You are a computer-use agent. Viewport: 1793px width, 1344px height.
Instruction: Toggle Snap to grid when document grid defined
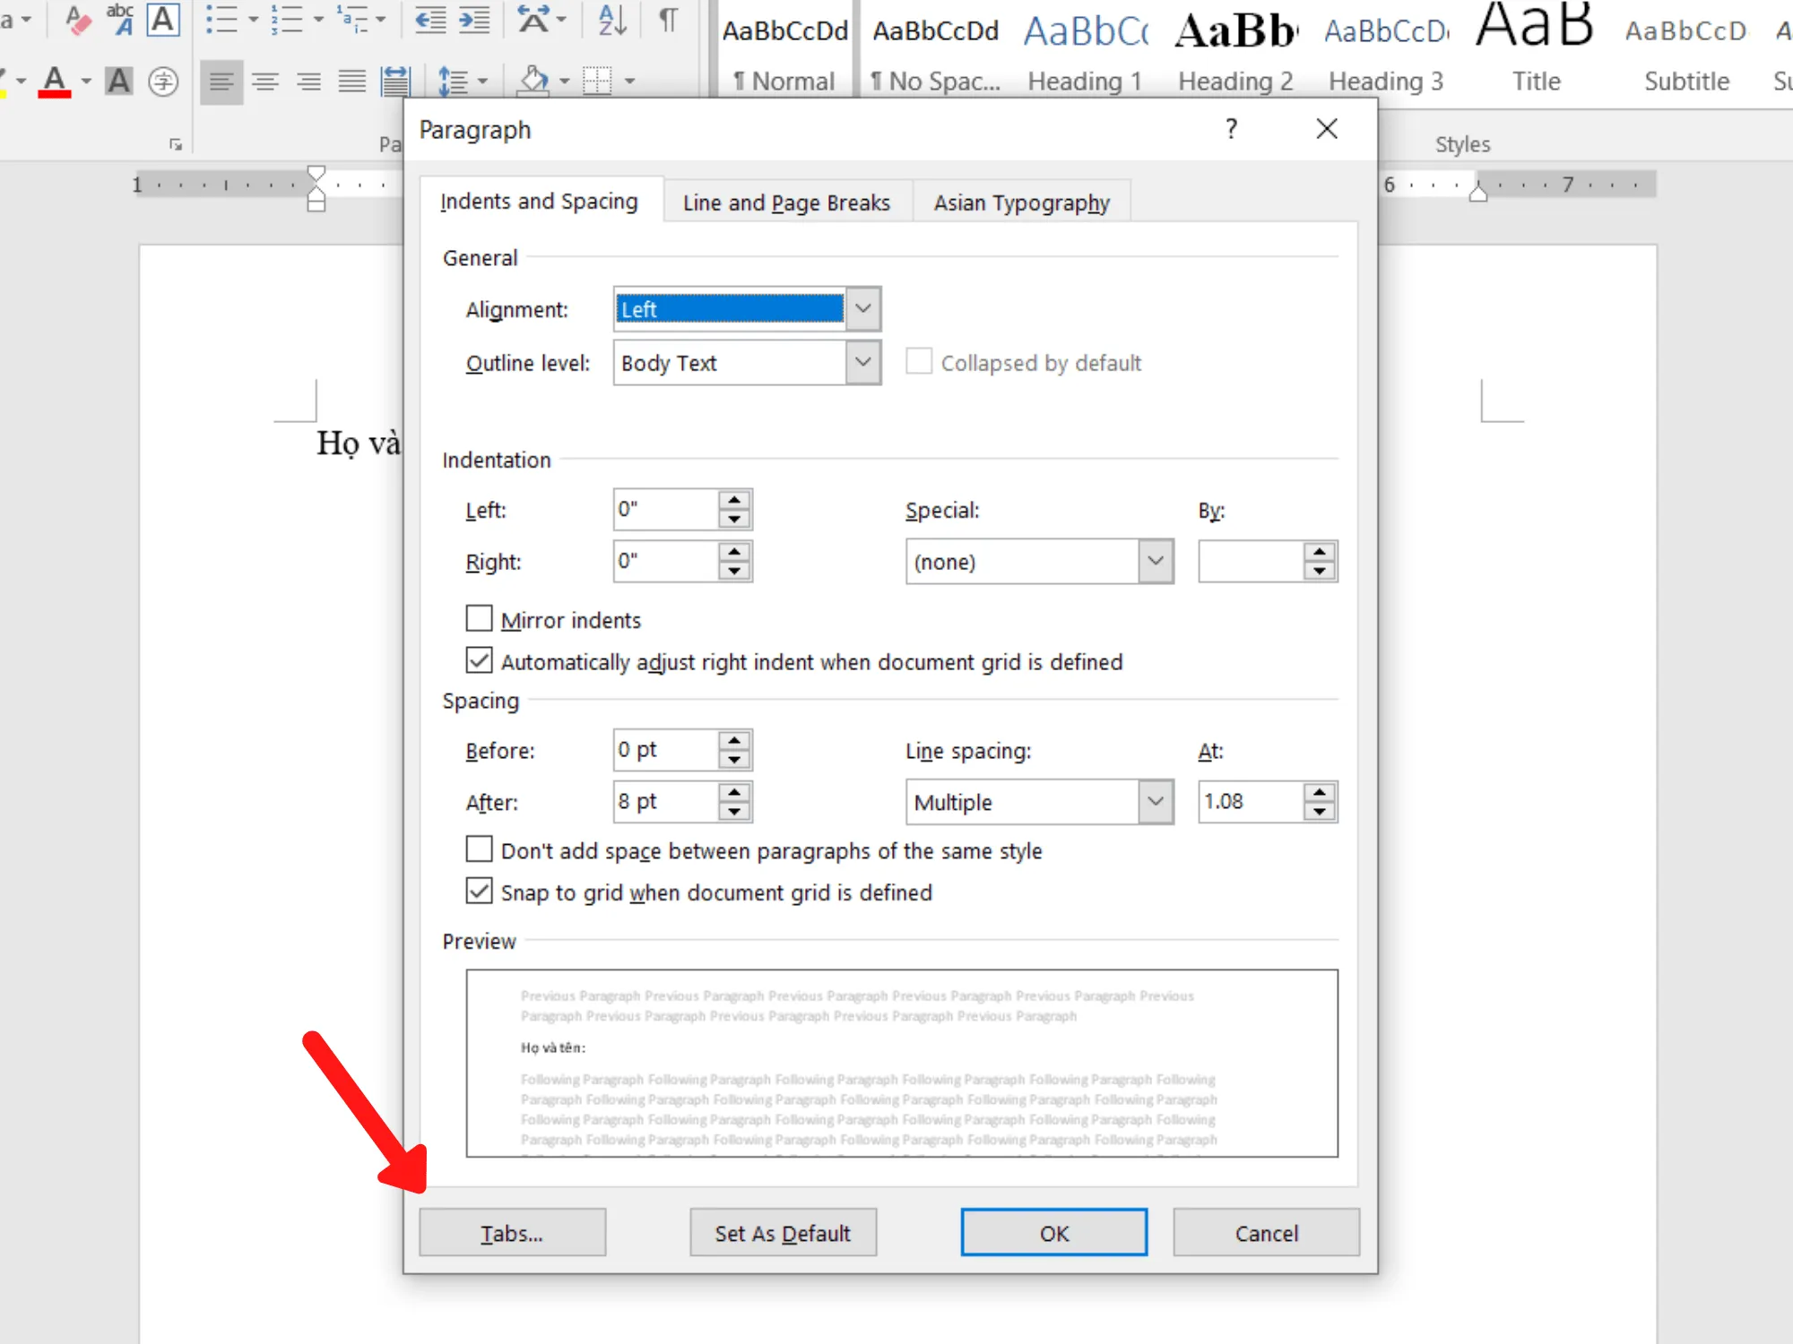point(479,891)
